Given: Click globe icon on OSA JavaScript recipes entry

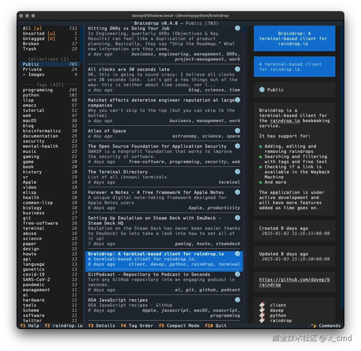Looking at the screenshot, I should click(x=237, y=300).
